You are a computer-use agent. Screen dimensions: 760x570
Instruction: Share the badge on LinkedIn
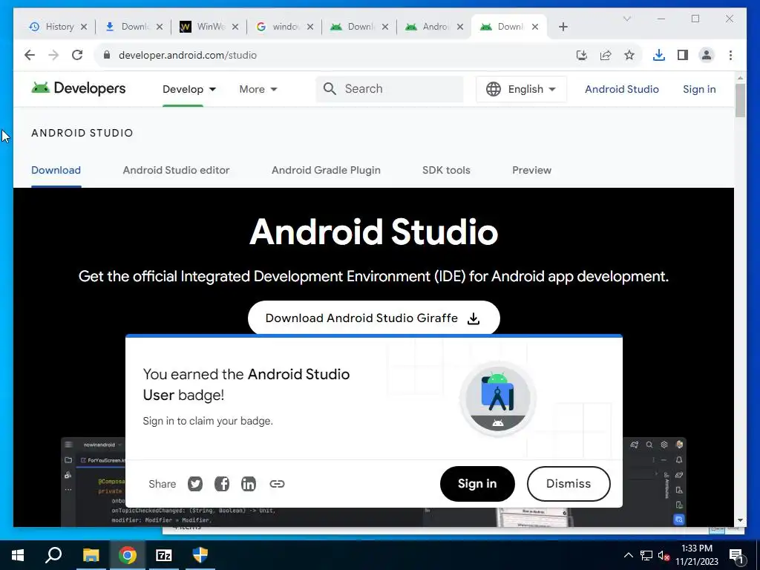coord(248,484)
